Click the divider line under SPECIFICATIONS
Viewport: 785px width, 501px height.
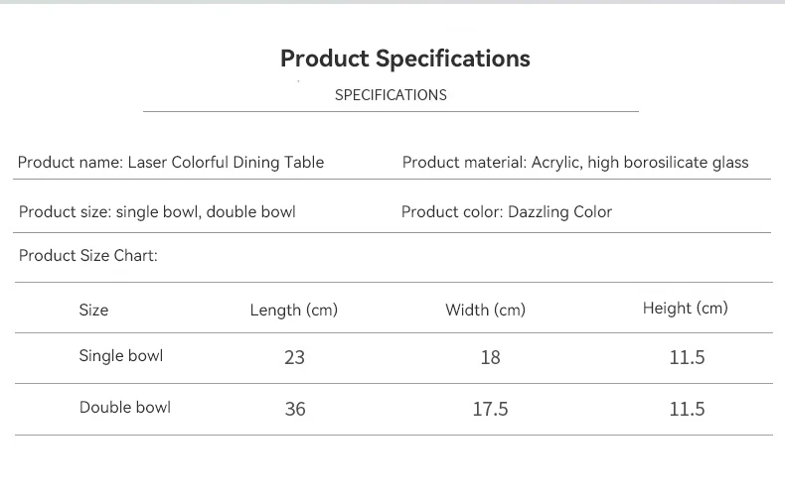point(391,111)
